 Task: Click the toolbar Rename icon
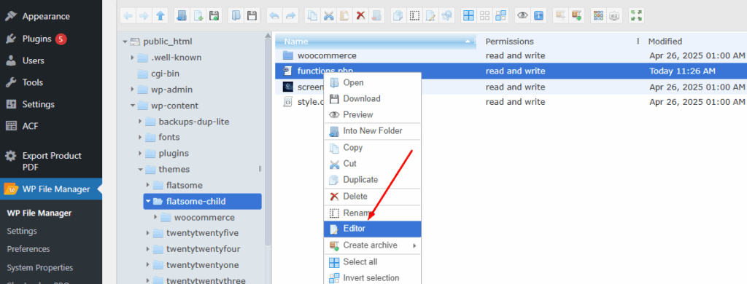pyautogui.click(x=414, y=16)
